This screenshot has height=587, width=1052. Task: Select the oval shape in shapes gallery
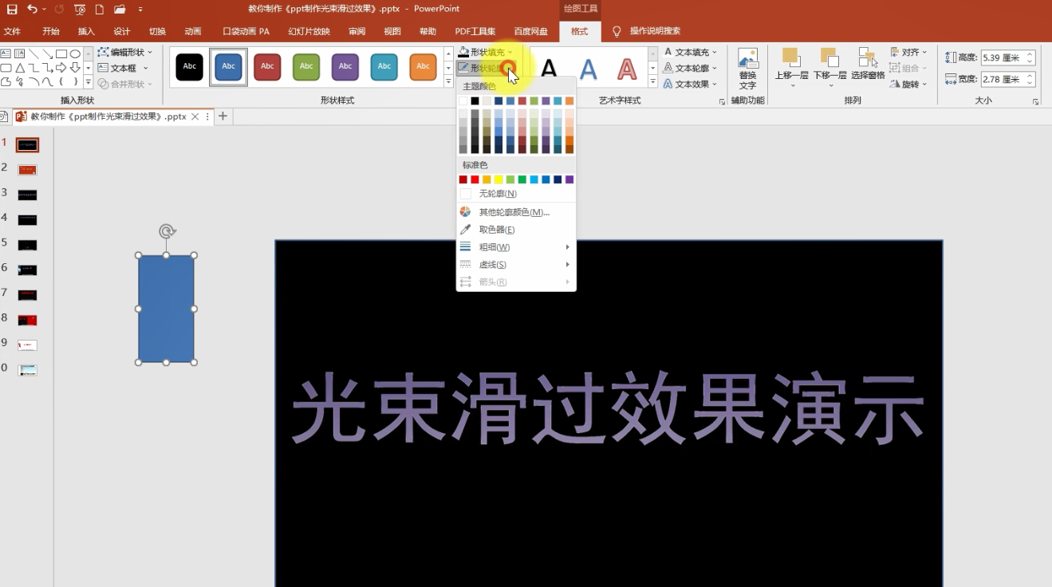click(x=75, y=54)
